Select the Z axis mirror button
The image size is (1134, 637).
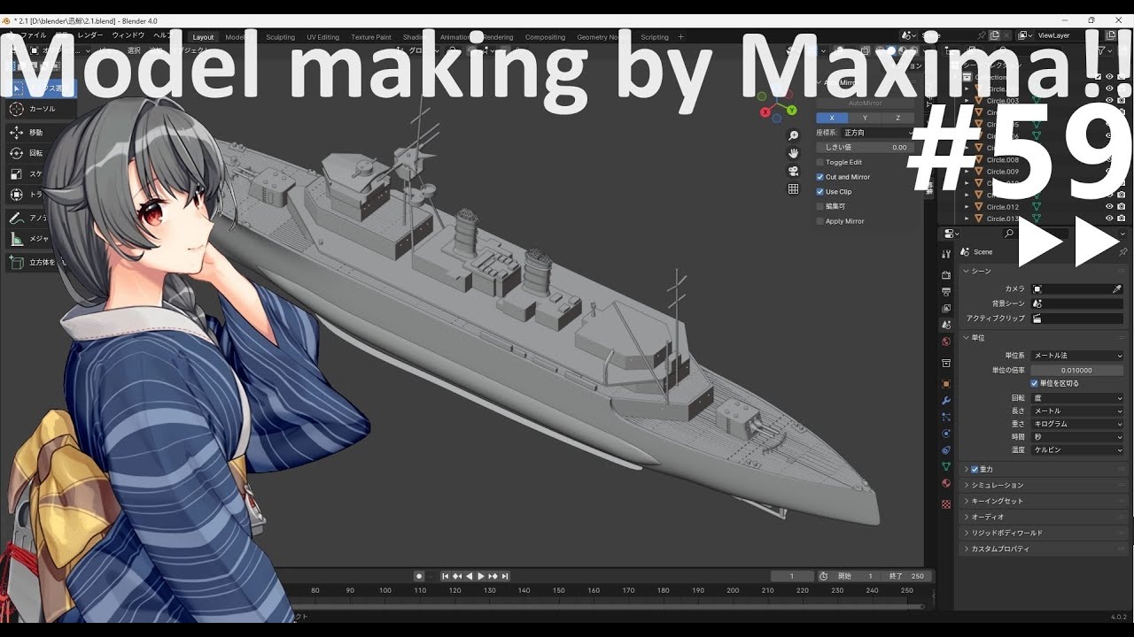coord(898,118)
